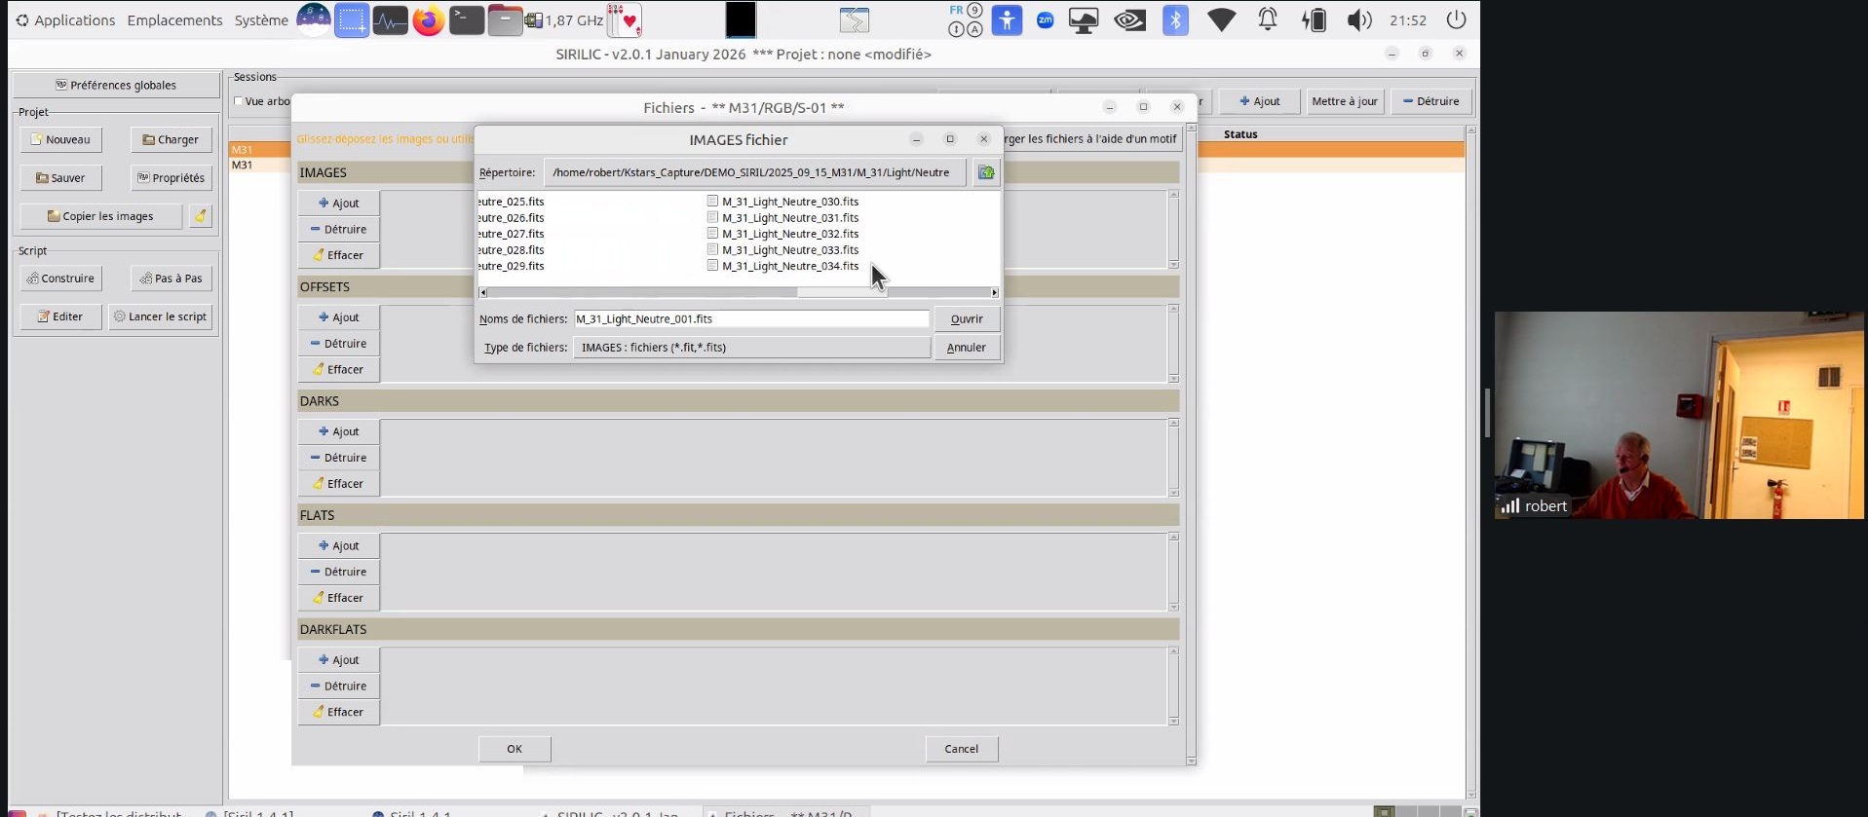
Task: Enable the Vue arbo checkbox
Action: click(239, 101)
